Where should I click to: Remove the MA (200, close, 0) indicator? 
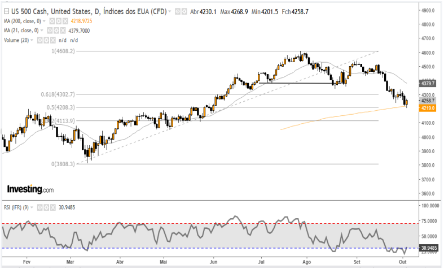[x=64, y=21]
